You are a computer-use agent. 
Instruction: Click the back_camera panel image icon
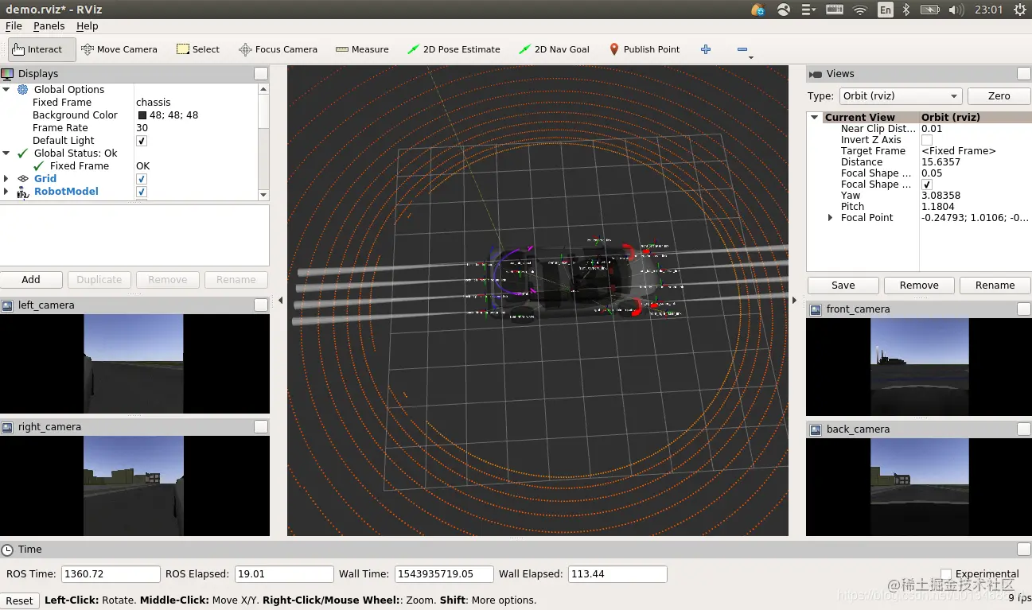click(816, 429)
